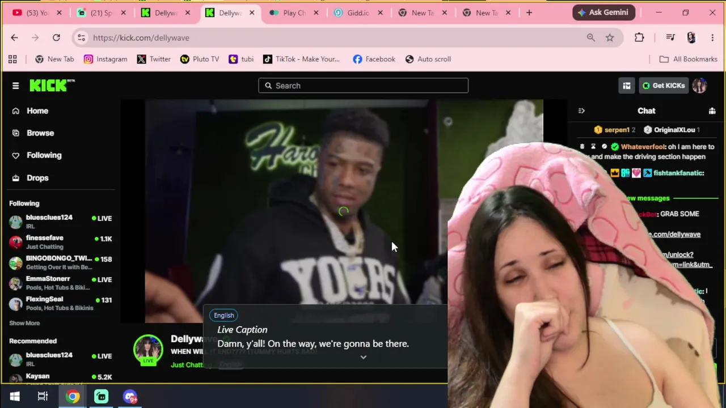Open Dellywave's channel avatar below the video
Viewport: 726px width, 408px height.
pyautogui.click(x=148, y=349)
